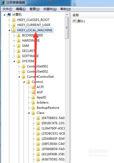The height and width of the screenshot is (163, 114).
Task: Click the BCD00000000 folder icon
Action: point(18,35)
